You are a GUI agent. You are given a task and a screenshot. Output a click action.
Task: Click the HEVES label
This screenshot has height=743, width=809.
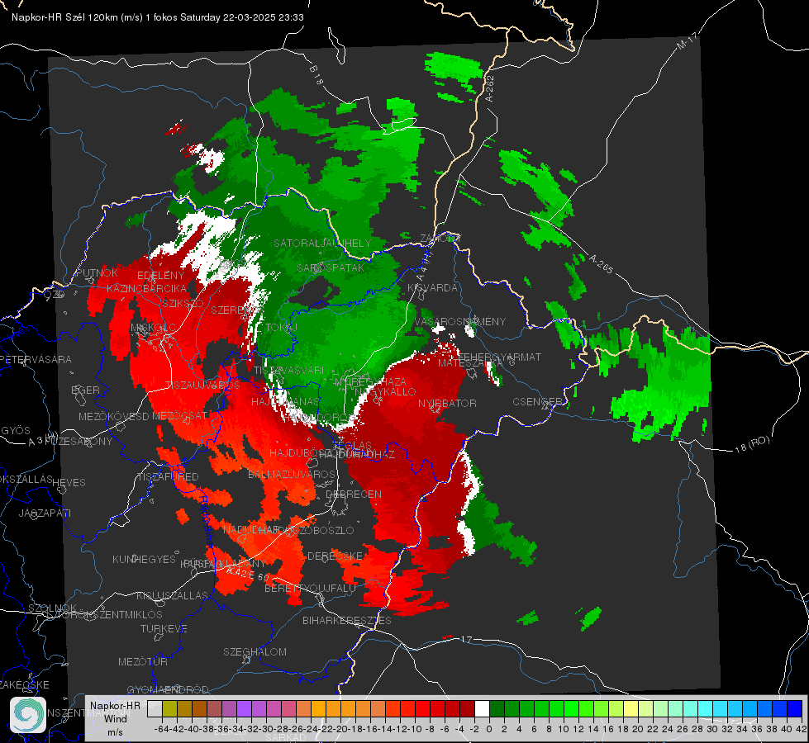(69, 483)
